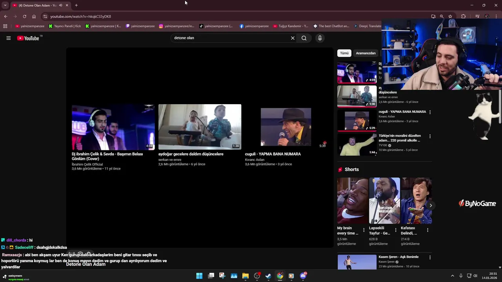Open options for Kasım Şeren video
Image resolution: width=502 pixels, height=282 pixels.
coord(430,257)
